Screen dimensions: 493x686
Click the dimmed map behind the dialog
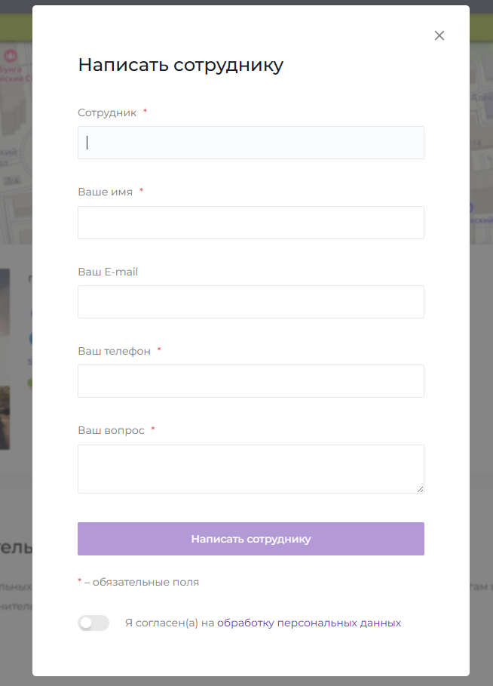15,151
